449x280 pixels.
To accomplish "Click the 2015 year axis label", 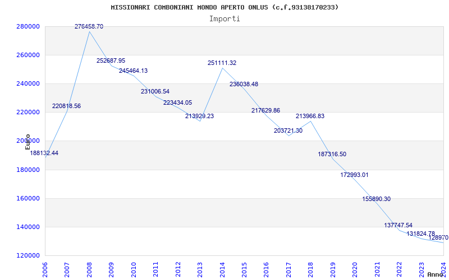I will pyautogui.click(x=244, y=269).
